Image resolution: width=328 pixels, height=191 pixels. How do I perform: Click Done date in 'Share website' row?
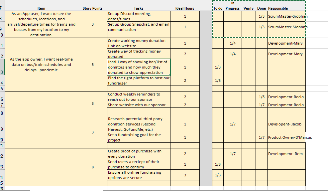262,105
